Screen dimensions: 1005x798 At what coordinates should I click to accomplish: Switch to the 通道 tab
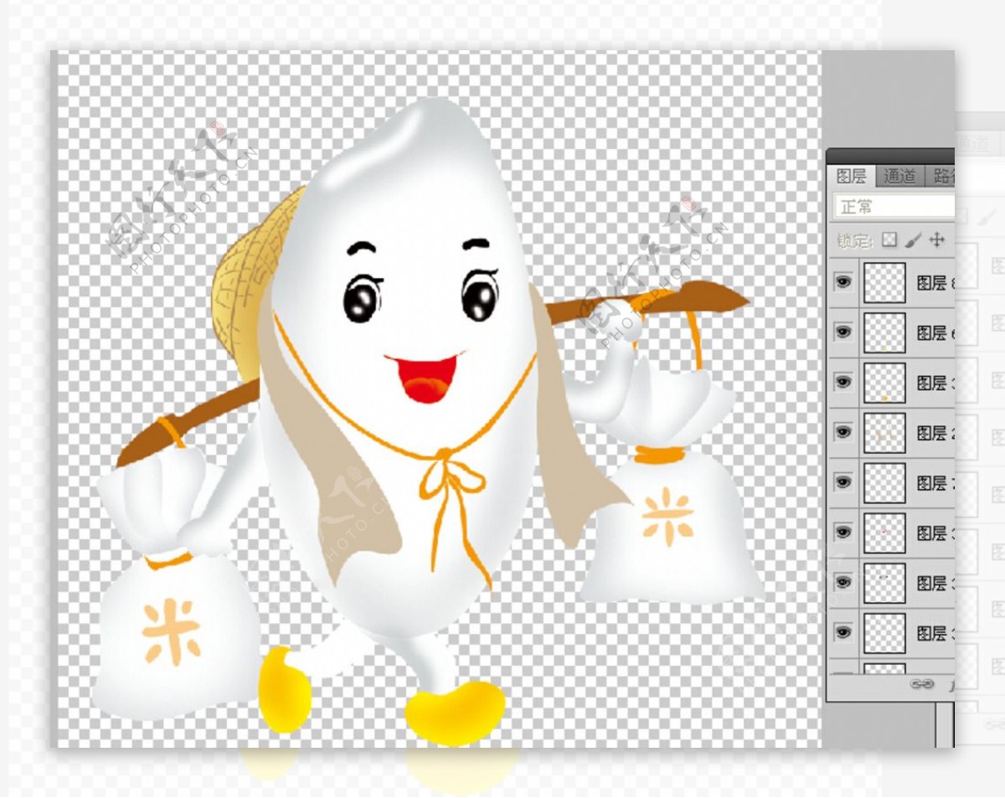click(900, 176)
